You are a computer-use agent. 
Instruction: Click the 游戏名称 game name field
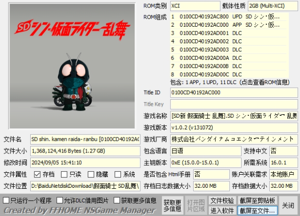click(234, 116)
